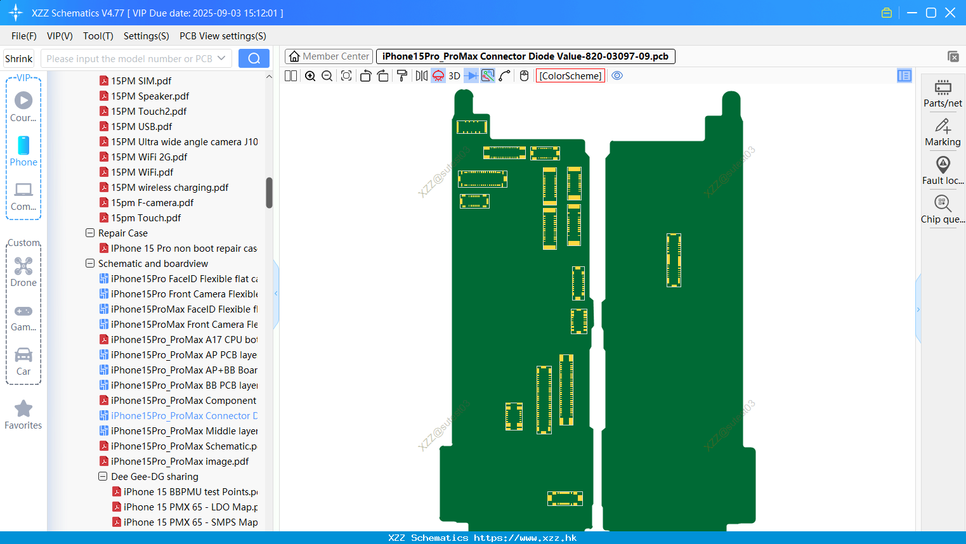Open iPhone15Pro_ProMax Schematic.pdf

click(183, 446)
